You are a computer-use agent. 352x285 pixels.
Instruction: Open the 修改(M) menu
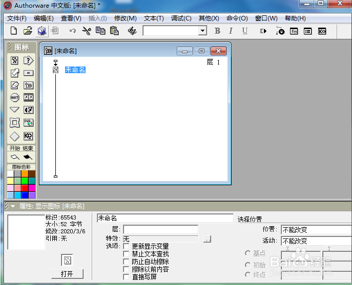coord(125,18)
